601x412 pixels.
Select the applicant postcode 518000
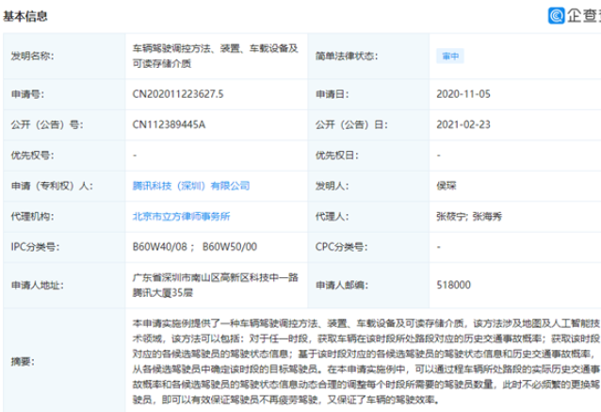453,285
